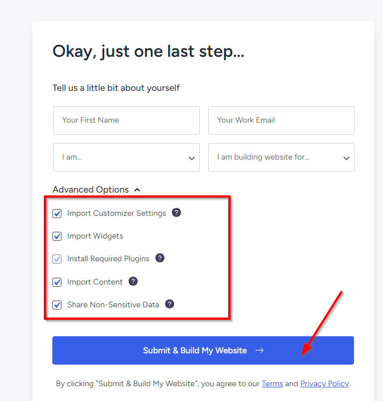The width and height of the screenshot is (383, 401).
Task: Show help tooltip for Import Content
Action: click(x=133, y=281)
